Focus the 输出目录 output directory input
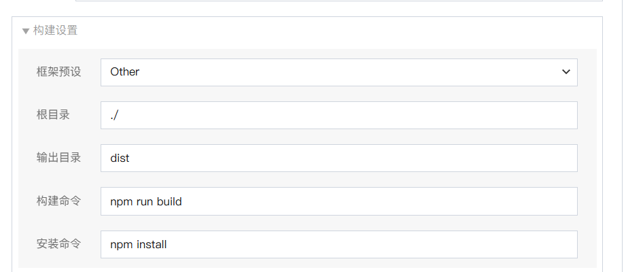This screenshot has height=272, width=626. [x=338, y=158]
